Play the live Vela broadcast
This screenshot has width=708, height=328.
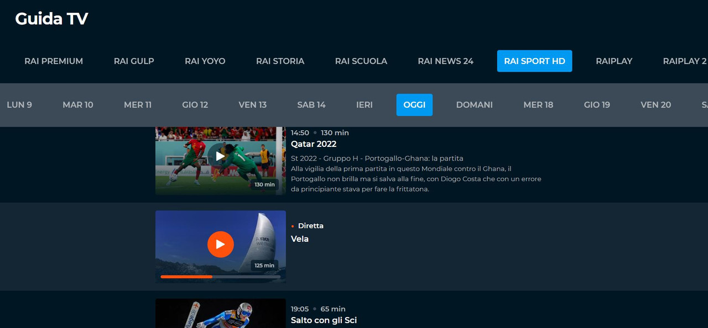pyautogui.click(x=220, y=244)
